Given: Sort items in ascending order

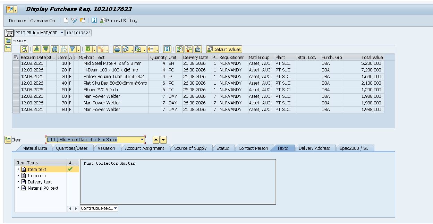Looking at the screenshot, I should pos(37,49).
